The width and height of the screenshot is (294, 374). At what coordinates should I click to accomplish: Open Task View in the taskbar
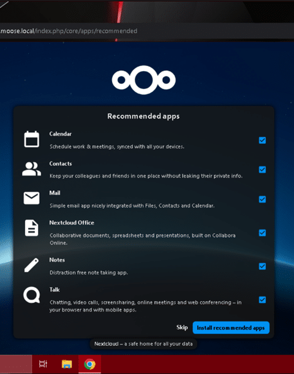coord(43,364)
